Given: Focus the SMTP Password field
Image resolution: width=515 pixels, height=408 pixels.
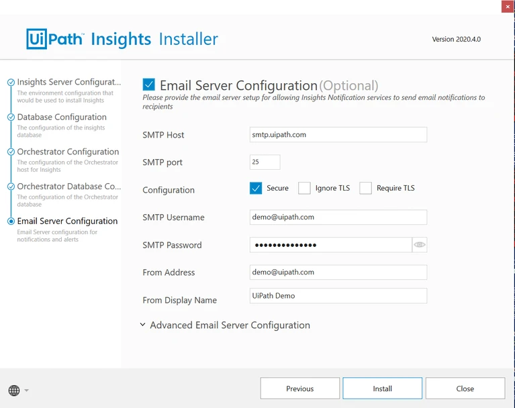Looking at the screenshot, I should click(x=331, y=244).
